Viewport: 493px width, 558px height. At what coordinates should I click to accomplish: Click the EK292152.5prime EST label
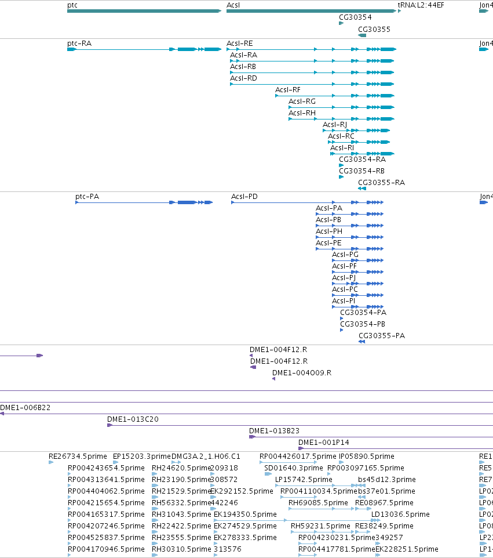[x=242, y=491]
